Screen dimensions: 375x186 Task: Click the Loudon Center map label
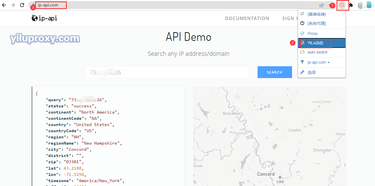(322, 102)
